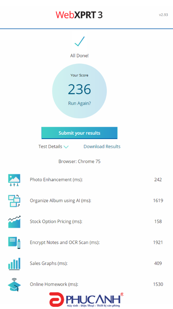The image size is (173, 309).
Task: Click the All Done checkmark icon
Action: pos(79,42)
